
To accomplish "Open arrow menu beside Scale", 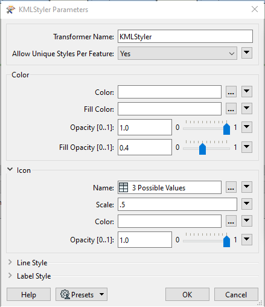I will [x=247, y=204].
